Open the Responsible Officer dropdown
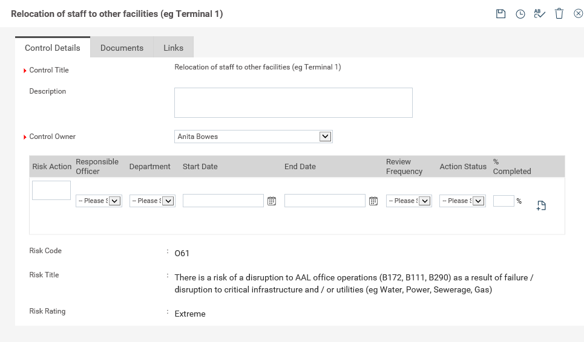This screenshot has height=342, width=584. 115,201
